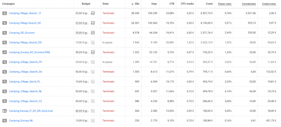Open budget chart icon for Camping Village Search_DE
281x127 pixels.
click(x=93, y=23)
